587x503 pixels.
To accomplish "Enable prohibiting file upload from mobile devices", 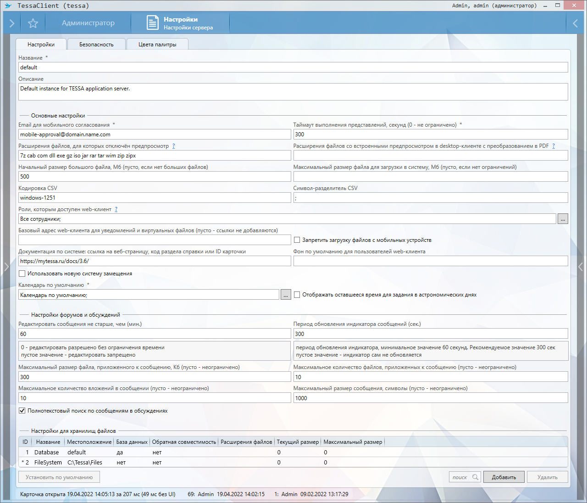I will [297, 240].
